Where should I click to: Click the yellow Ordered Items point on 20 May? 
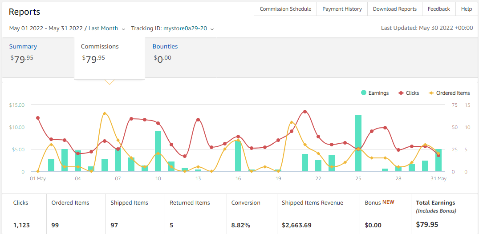coord(292,122)
